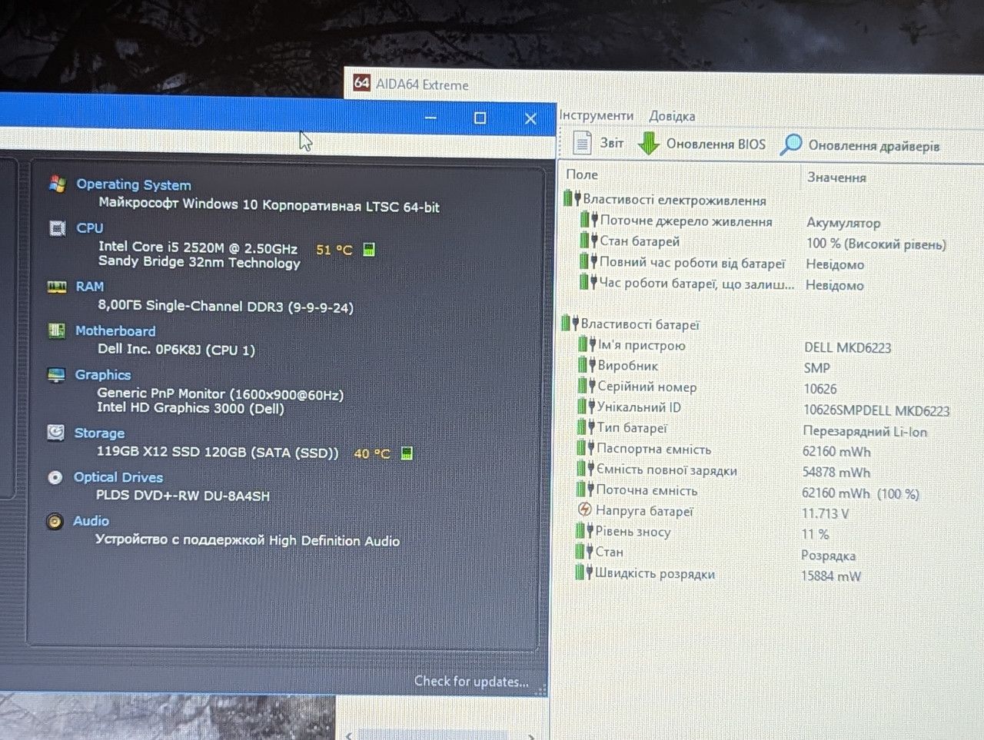Click the icon beside Виробник row
The image size is (984, 740).
[x=587, y=365]
